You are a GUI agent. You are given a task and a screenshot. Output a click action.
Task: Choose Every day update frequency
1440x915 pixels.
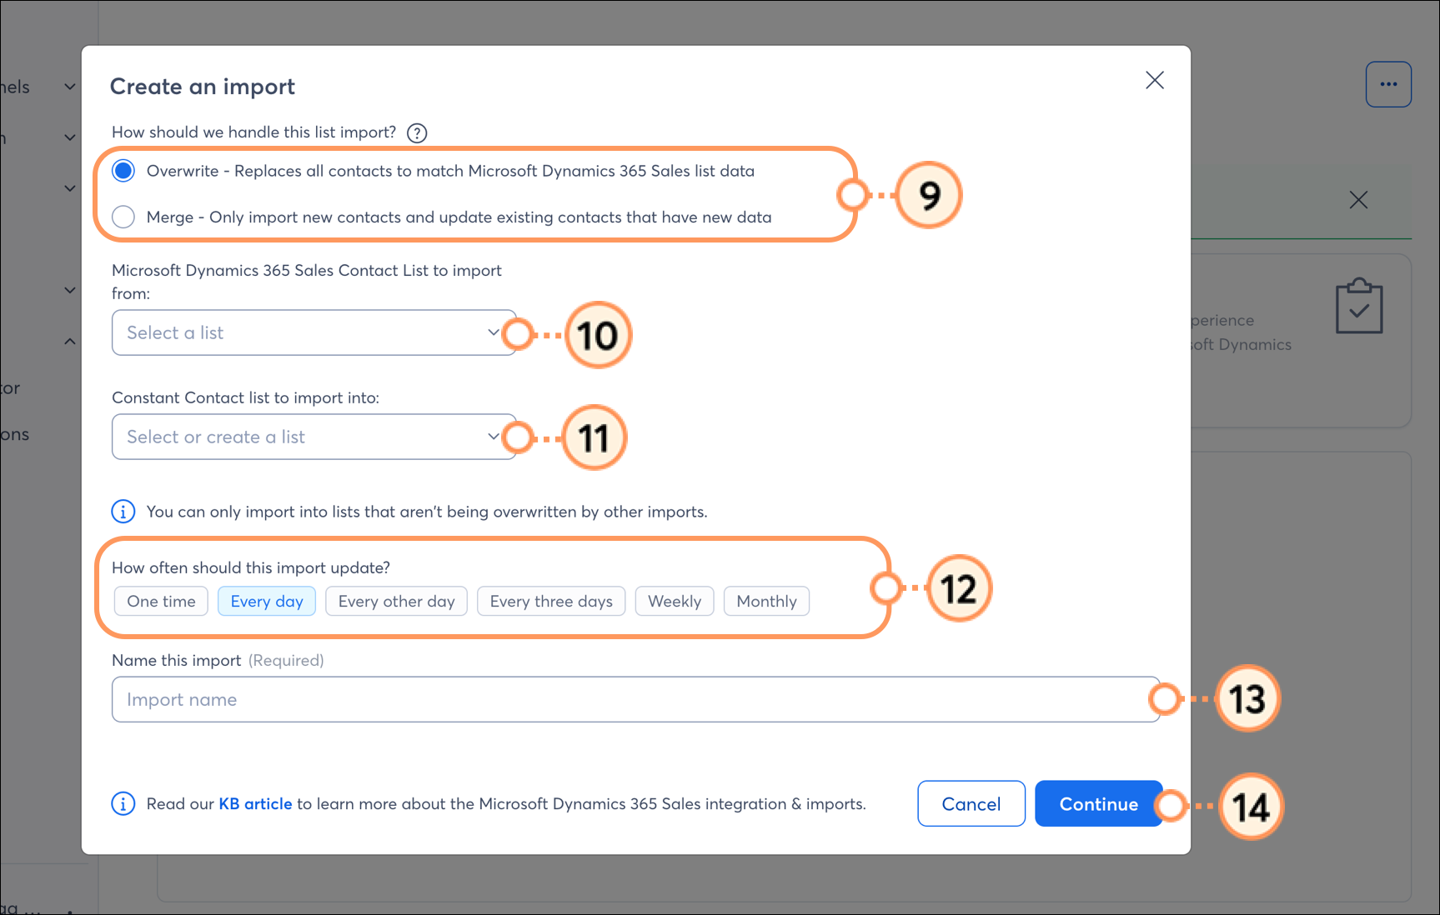tap(267, 601)
